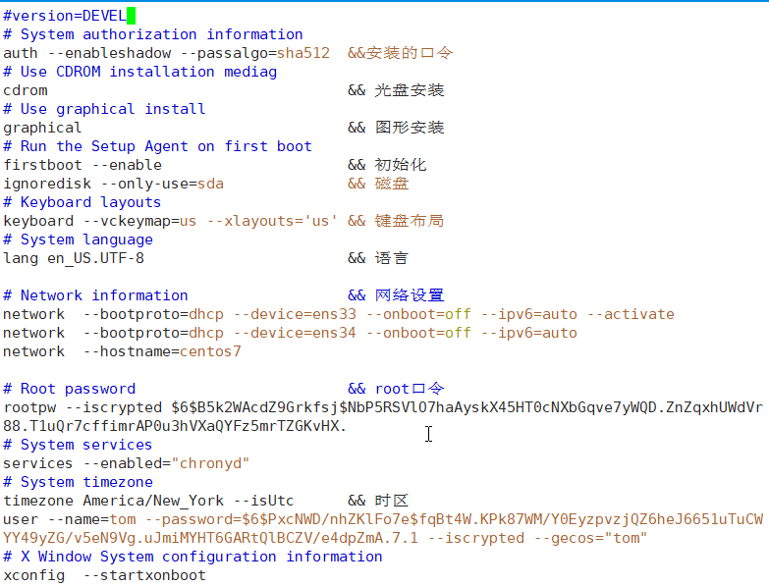Click the '# System services' comment
The width and height of the screenshot is (769, 586).
pyautogui.click(x=78, y=444)
